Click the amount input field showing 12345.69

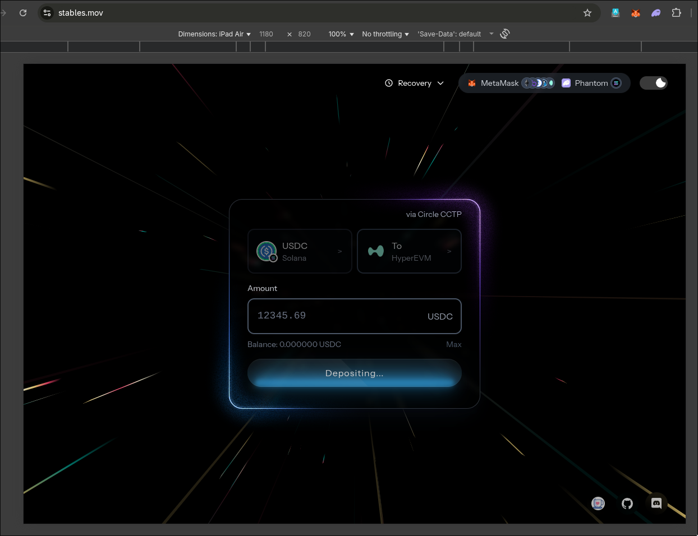pos(337,316)
